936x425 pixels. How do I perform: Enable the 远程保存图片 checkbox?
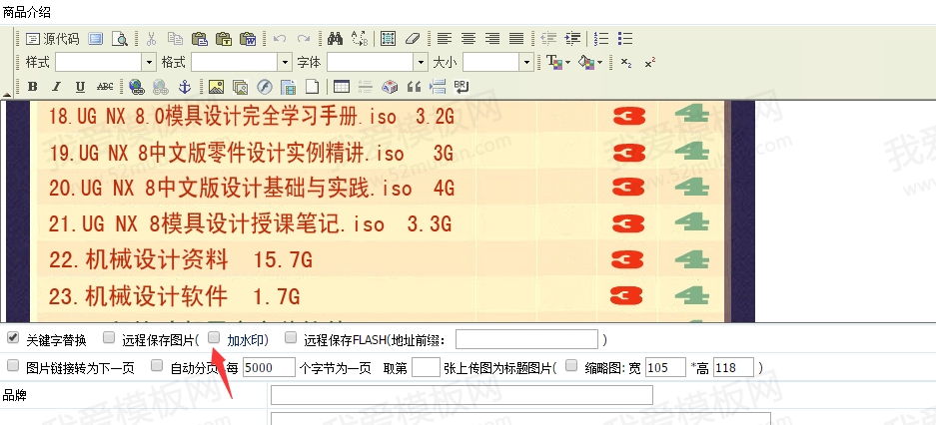pyautogui.click(x=109, y=338)
